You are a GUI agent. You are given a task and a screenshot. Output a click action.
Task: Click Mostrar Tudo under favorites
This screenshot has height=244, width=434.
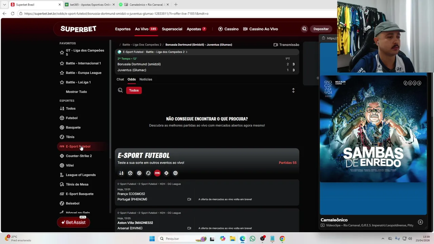tap(76, 92)
